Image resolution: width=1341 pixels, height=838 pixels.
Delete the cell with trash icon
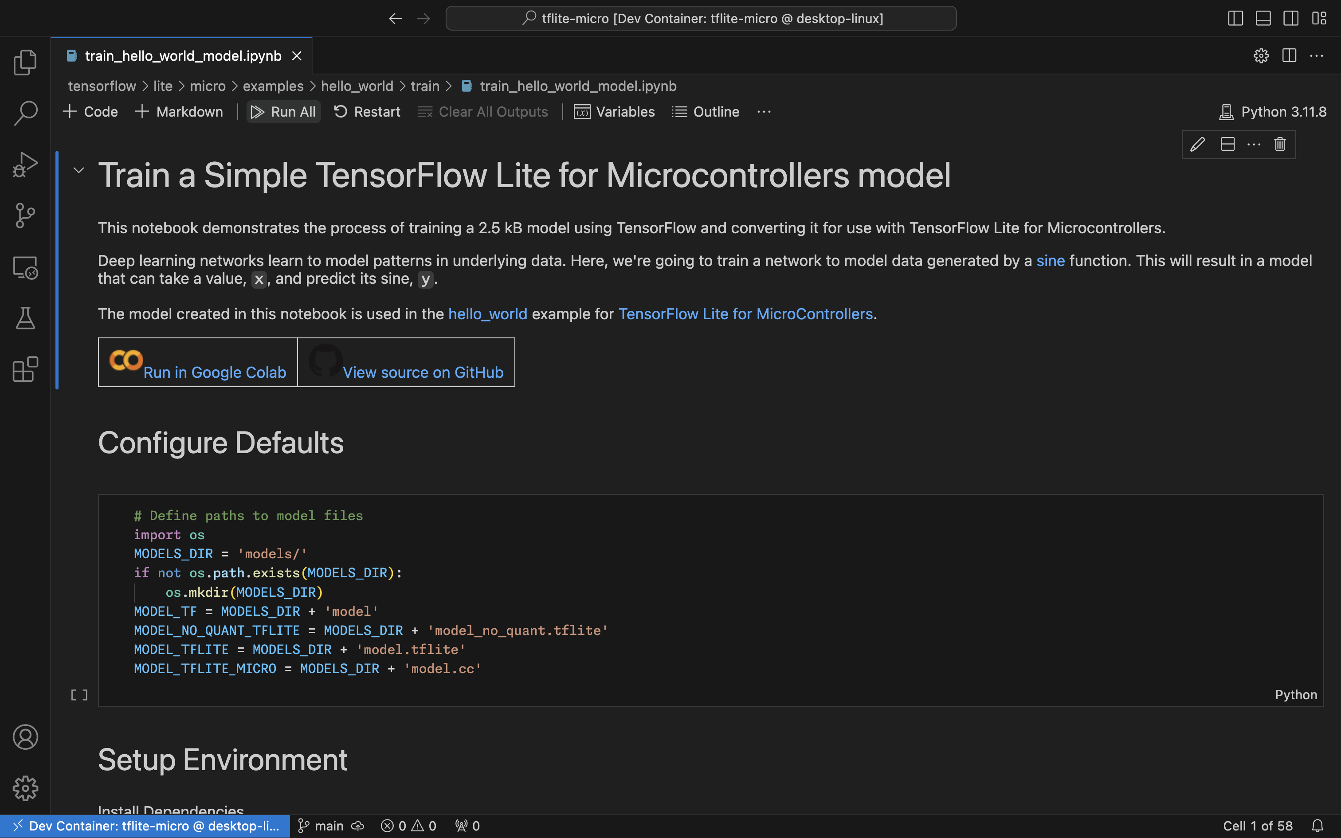coord(1280,145)
